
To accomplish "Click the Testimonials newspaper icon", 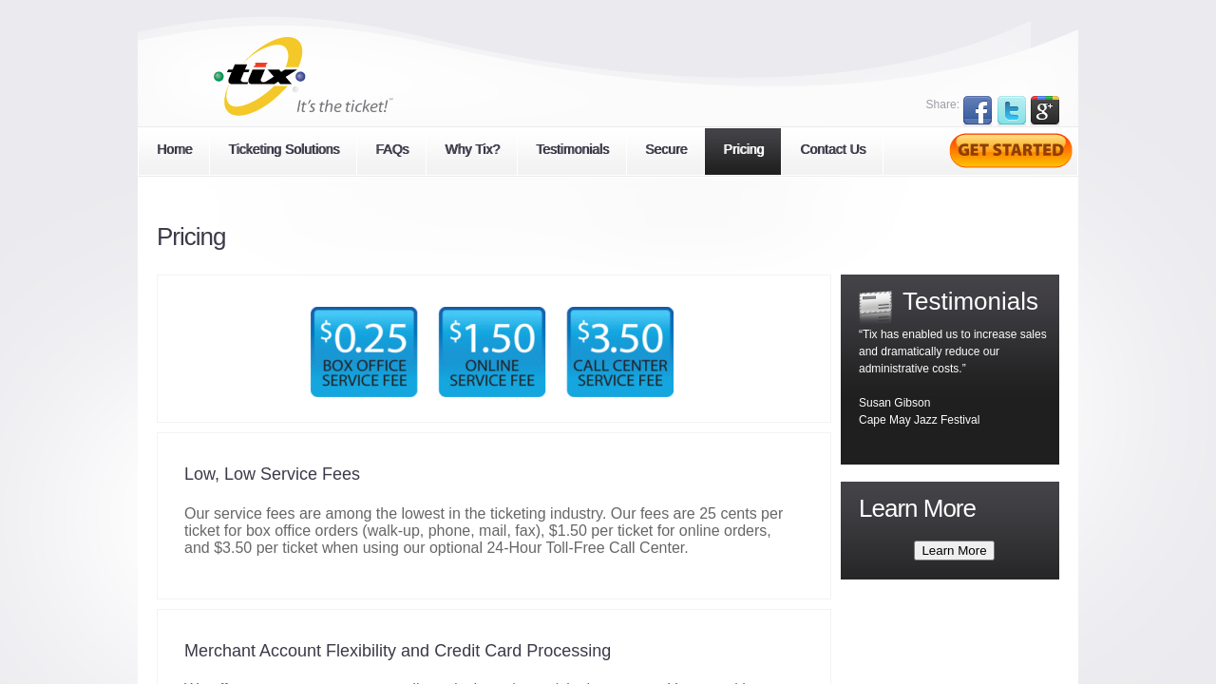I will [875, 306].
